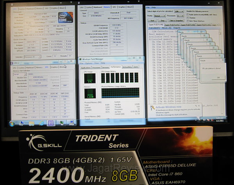
Task: Click the keys icon in activation balloon
Action: 152,108
